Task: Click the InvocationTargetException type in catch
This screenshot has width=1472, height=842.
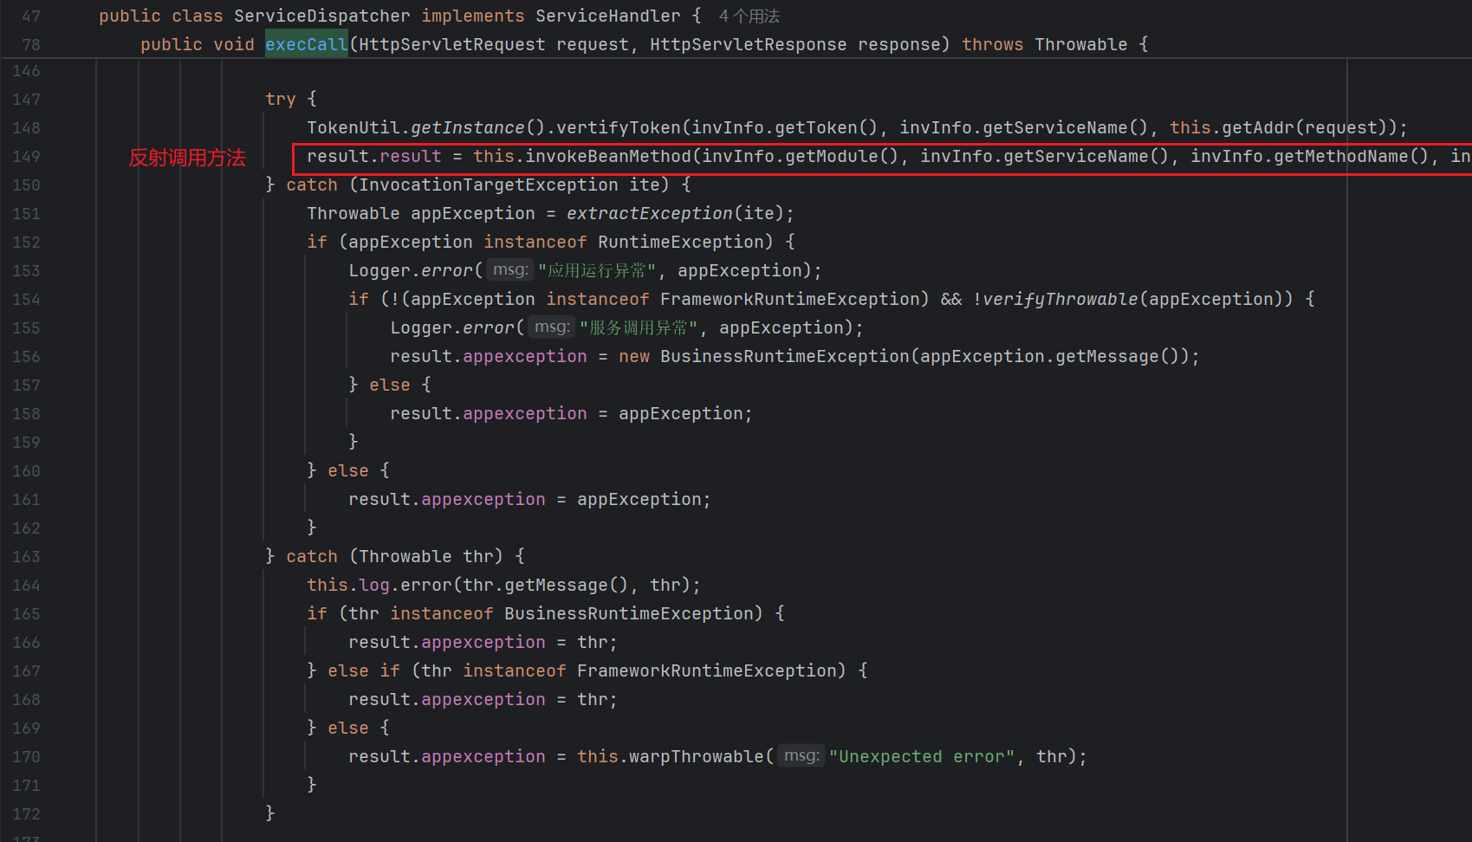Action: tap(488, 185)
